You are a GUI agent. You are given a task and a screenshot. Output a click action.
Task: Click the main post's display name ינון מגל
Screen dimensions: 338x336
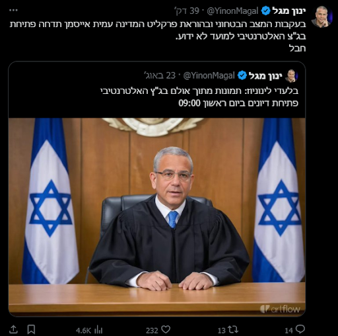pyautogui.click(x=289, y=11)
